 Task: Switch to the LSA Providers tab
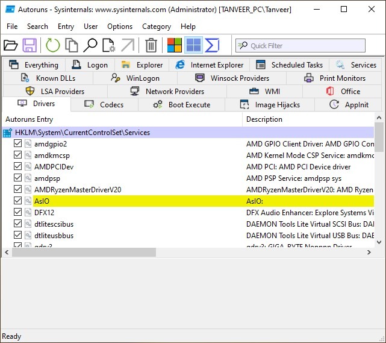coord(55,92)
